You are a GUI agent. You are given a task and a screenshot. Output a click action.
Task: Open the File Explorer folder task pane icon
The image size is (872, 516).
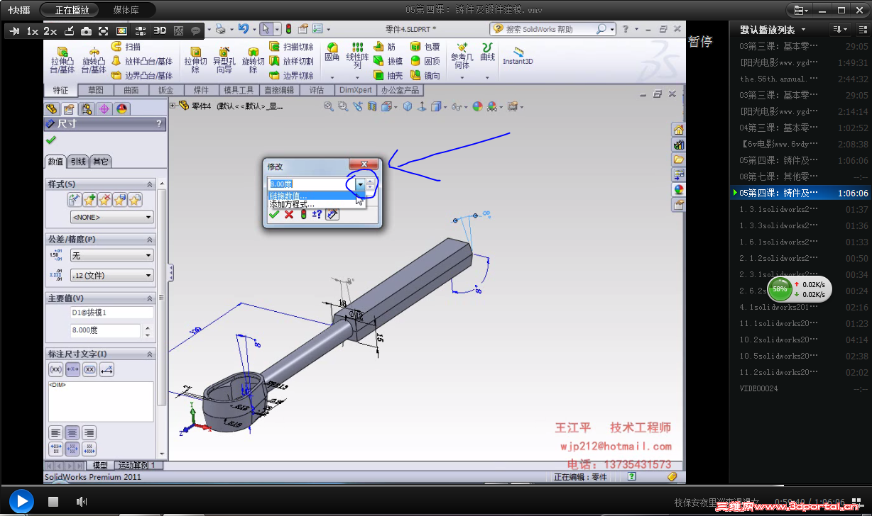(679, 159)
